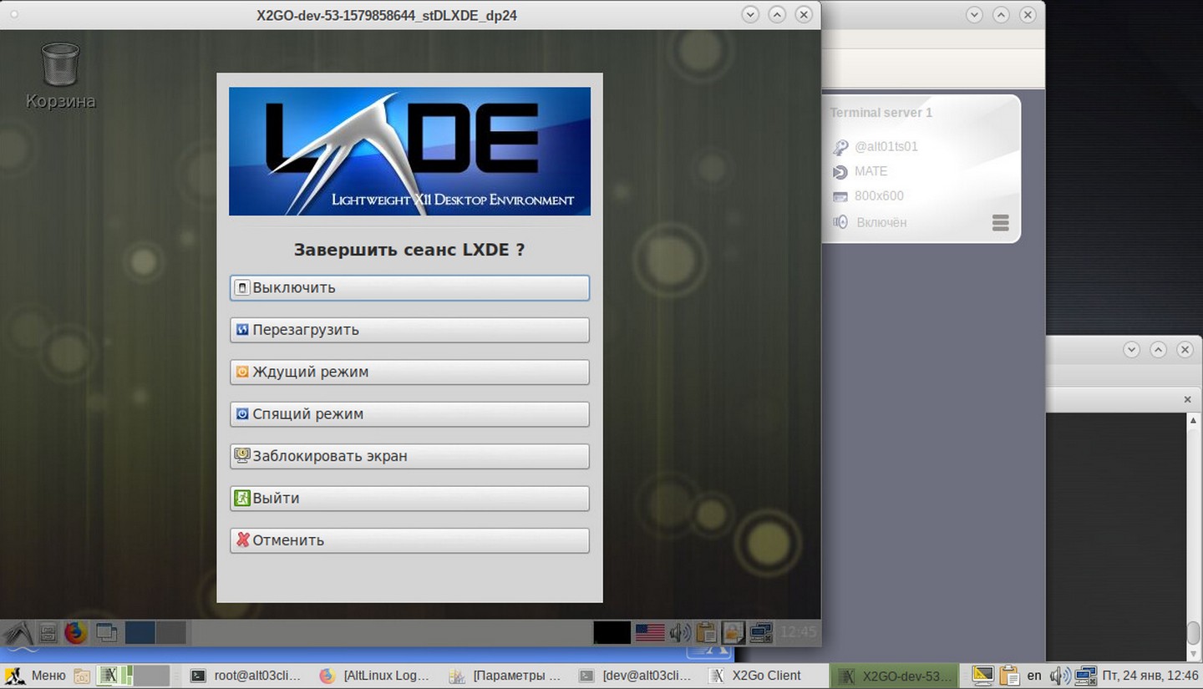This screenshot has width=1203, height=689.
Task: Click the en keyboard layout indicator
Action: coord(1034,676)
